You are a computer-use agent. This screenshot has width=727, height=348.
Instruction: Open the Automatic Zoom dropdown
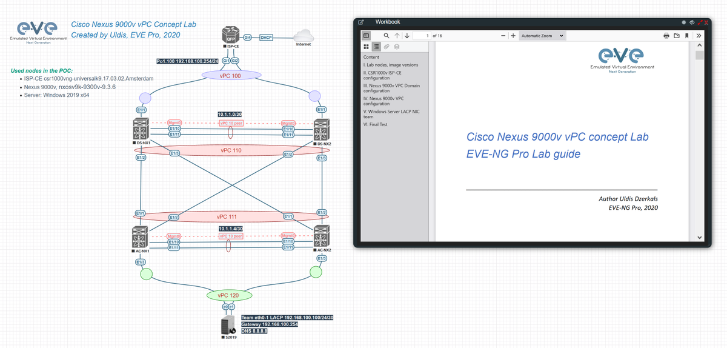pyautogui.click(x=542, y=36)
